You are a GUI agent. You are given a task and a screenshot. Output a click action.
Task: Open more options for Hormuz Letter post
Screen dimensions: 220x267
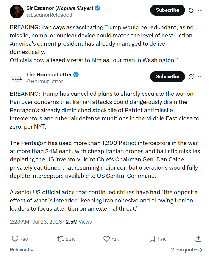click(x=200, y=77)
